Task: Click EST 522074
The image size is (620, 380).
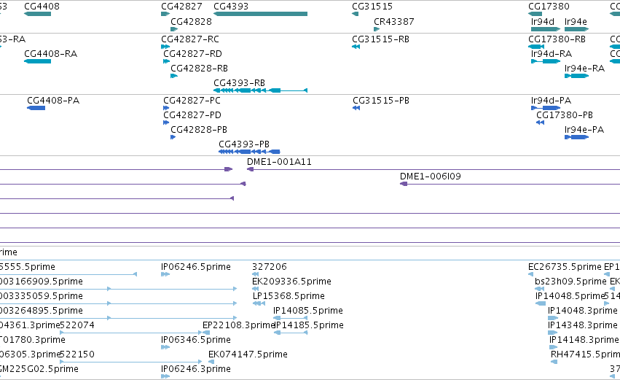Action: (77, 325)
